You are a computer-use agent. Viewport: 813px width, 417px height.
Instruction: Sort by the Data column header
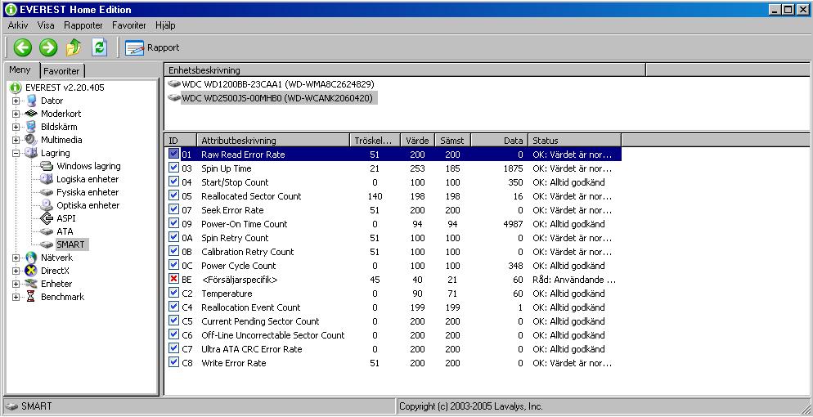click(x=499, y=141)
